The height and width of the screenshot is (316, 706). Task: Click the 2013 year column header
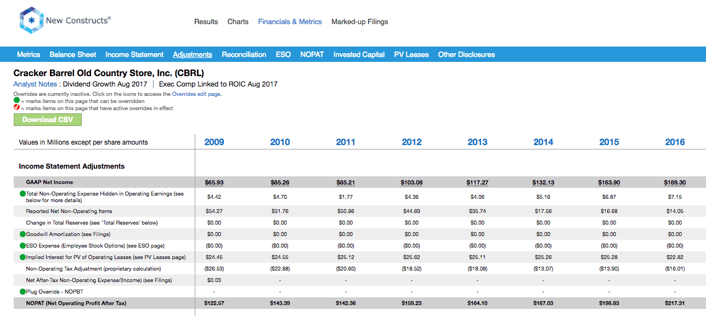[x=478, y=142]
